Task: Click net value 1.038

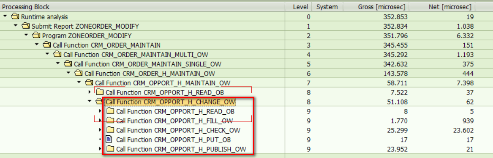Action: pos(466,26)
